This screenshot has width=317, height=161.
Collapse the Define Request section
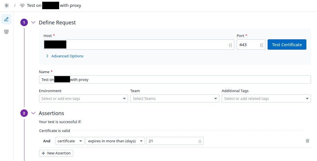pyautogui.click(x=33, y=22)
